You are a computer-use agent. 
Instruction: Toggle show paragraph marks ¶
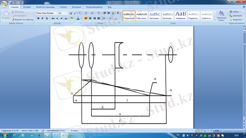[x=118, y=13]
